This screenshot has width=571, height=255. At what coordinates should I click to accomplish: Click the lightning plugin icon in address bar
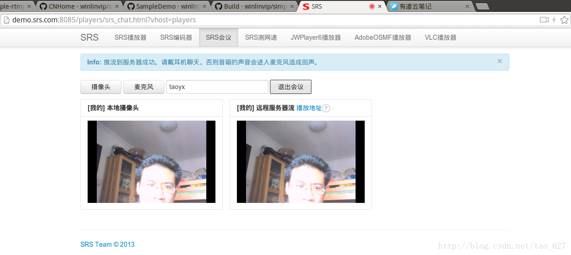coord(554,20)
